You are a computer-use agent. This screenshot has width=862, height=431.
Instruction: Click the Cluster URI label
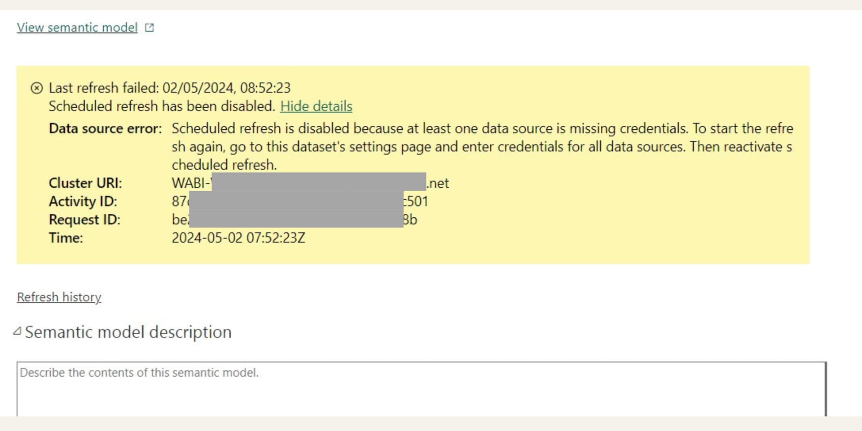tap(85, 183)
